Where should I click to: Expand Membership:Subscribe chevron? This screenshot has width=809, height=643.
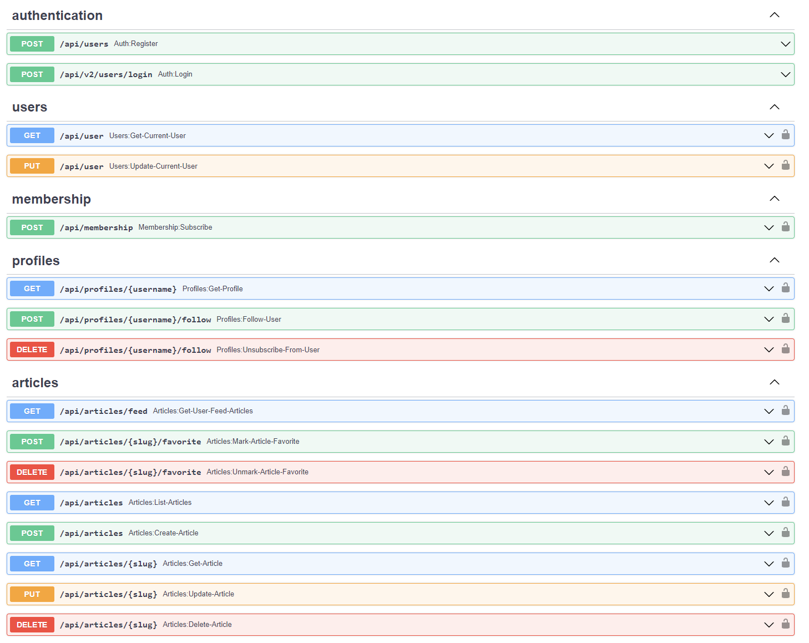769,227
